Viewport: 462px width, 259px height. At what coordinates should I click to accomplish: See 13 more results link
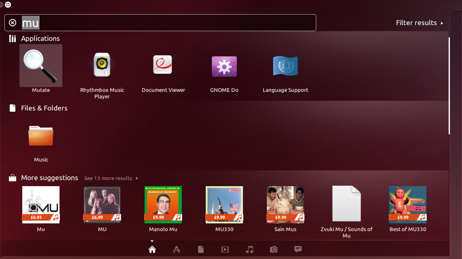coord(111,178)
